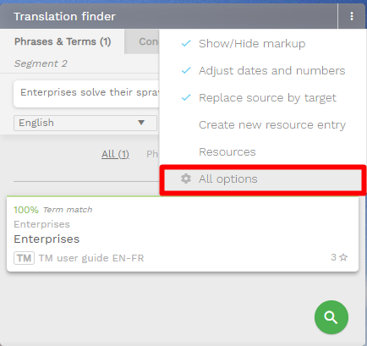The image size is (367, 346).
Task: Click the star rating icon on the match
Action: tap(343, 257)
